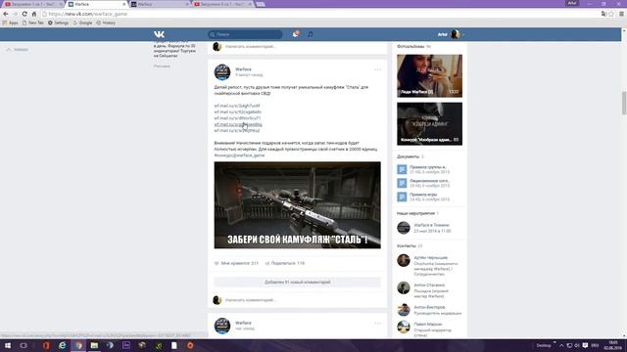Go to browser home page icon
Viewport: 627px width, 352px height.
coord(34,14)
